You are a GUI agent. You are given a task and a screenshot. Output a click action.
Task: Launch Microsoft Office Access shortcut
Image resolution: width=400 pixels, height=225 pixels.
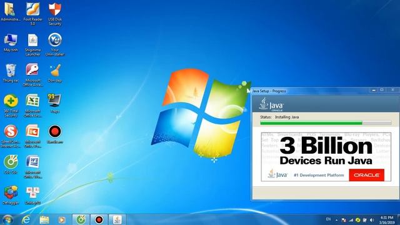tap(32, 75)
